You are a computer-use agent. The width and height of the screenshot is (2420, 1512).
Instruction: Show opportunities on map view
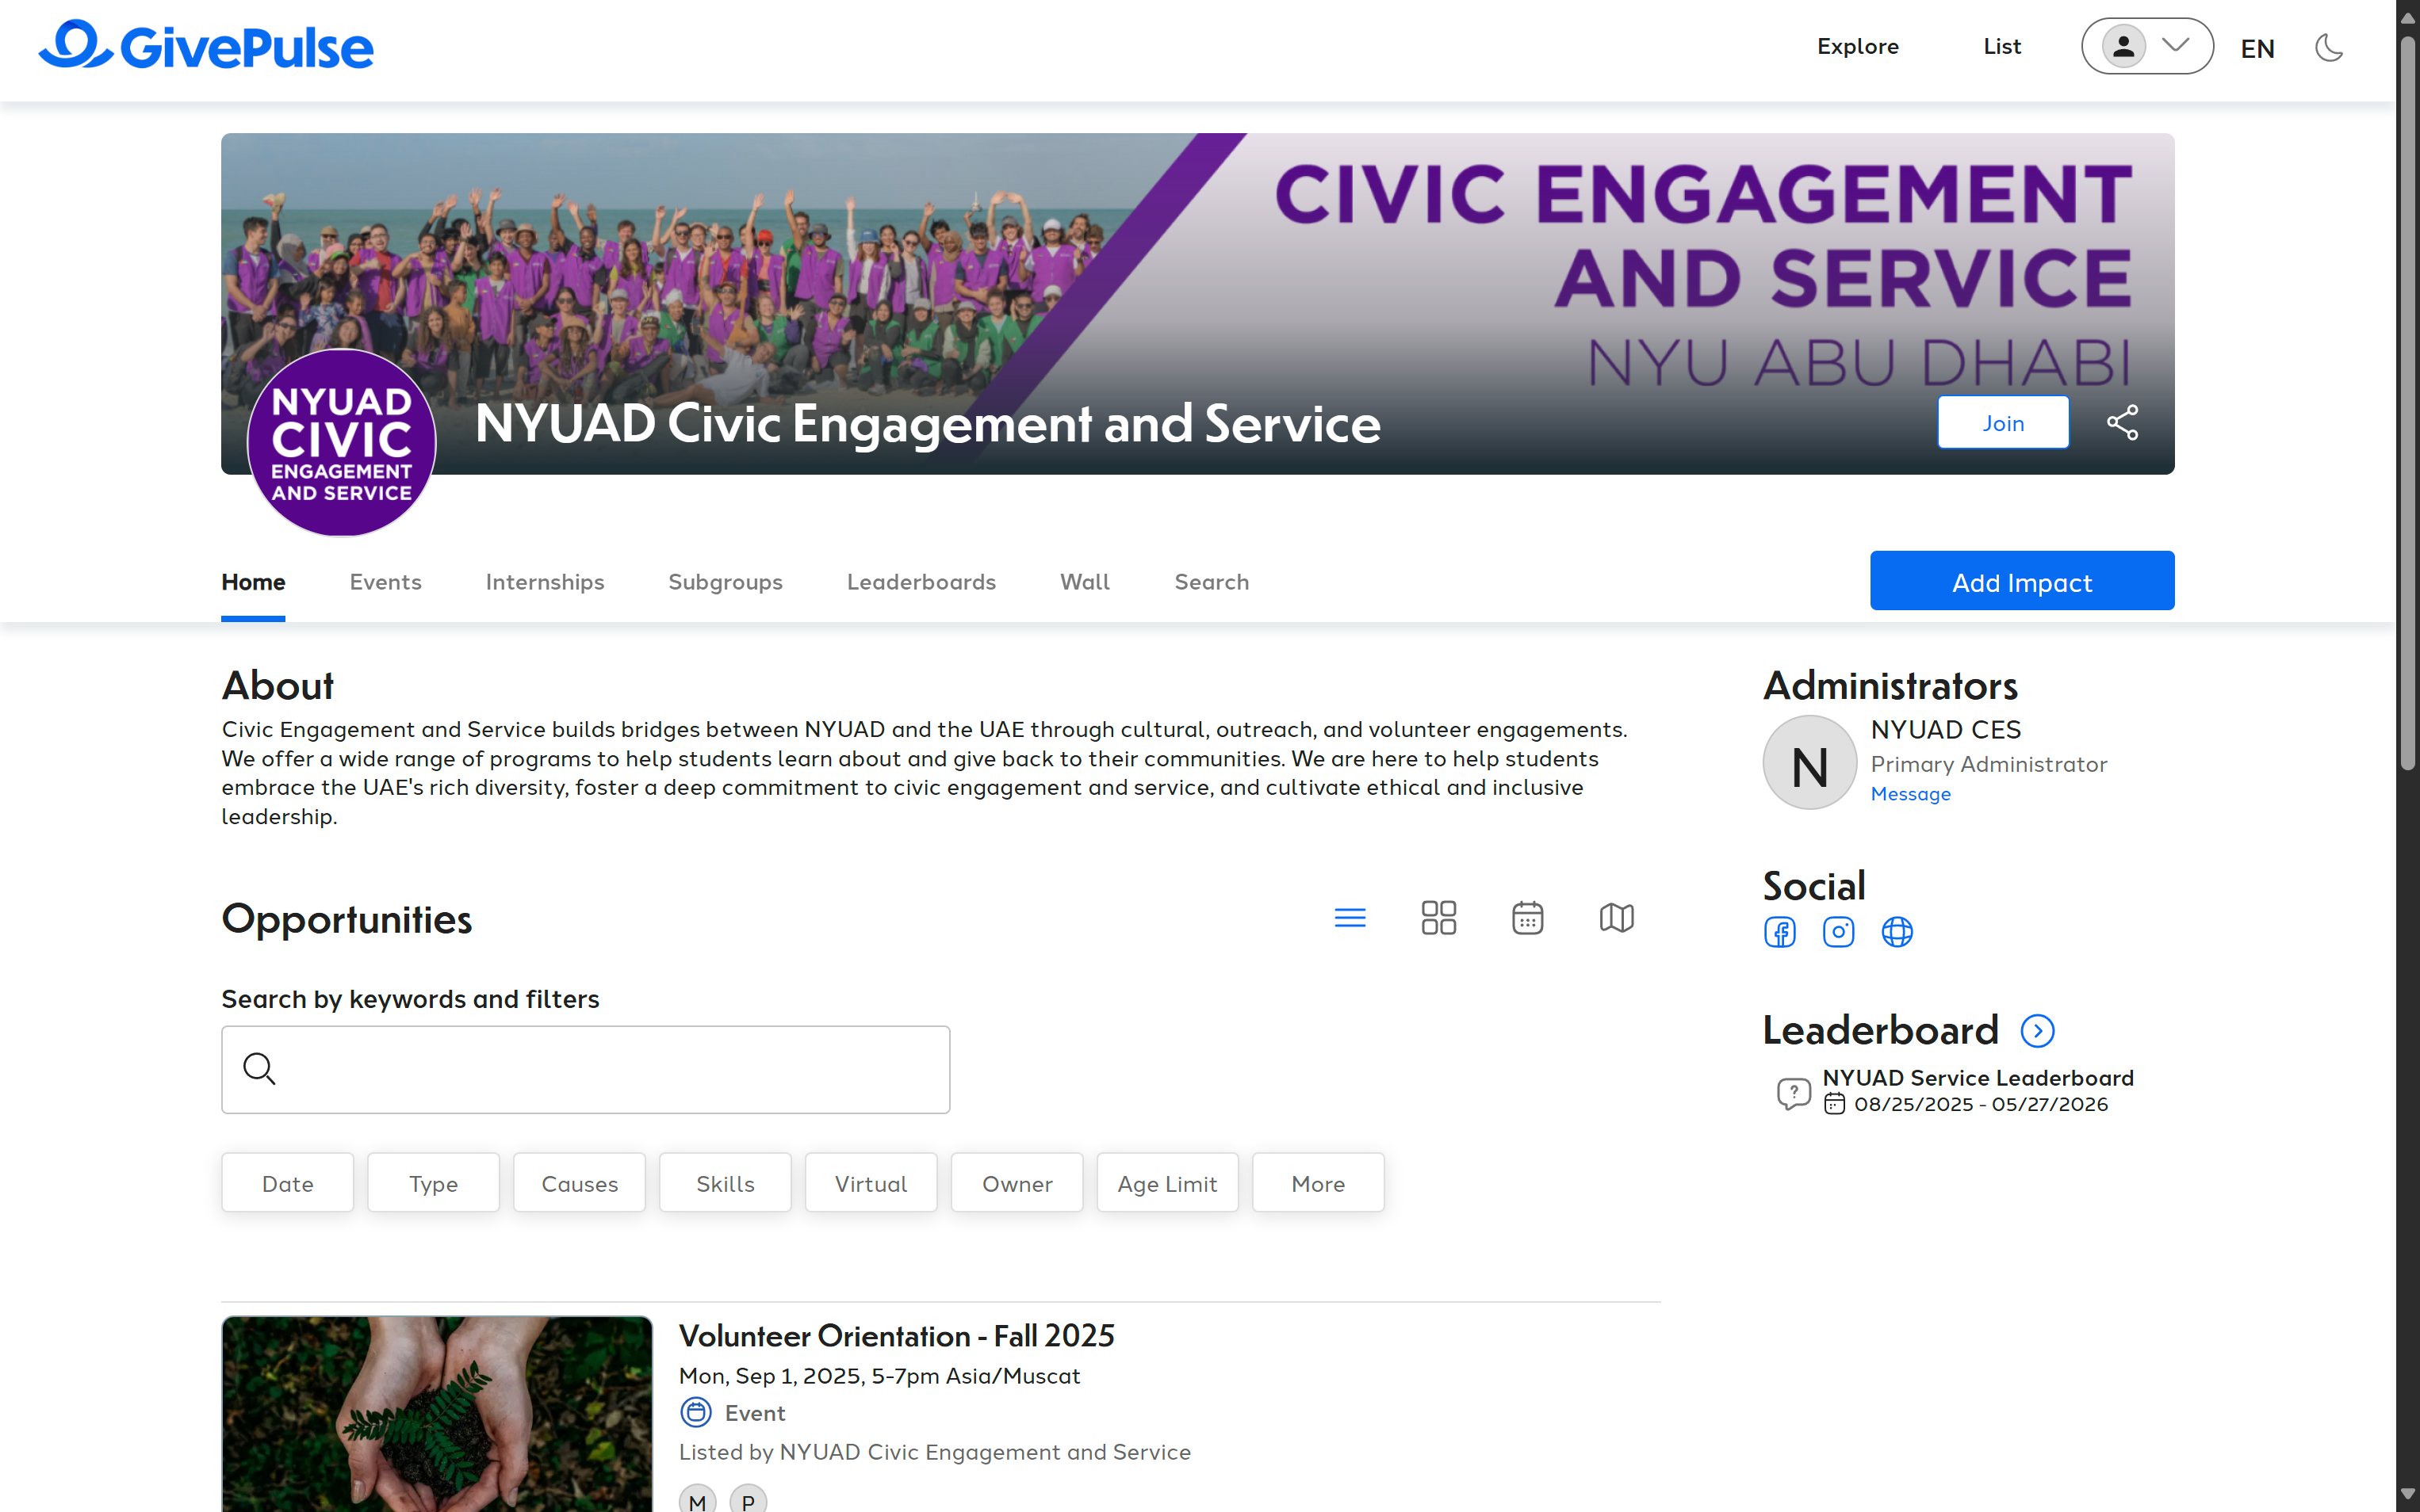click(1617, 917)
